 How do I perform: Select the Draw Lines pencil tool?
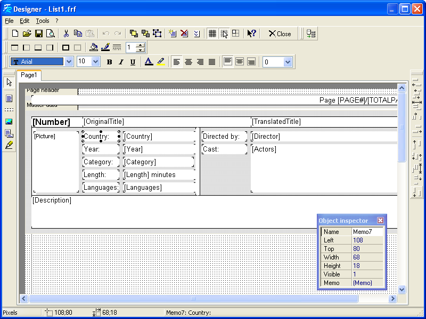click(9, 145)
